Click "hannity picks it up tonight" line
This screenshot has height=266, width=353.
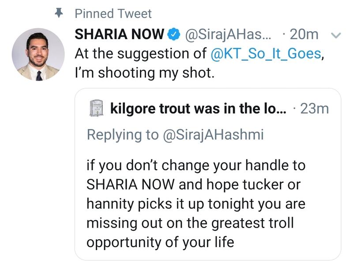click(196, 205)
